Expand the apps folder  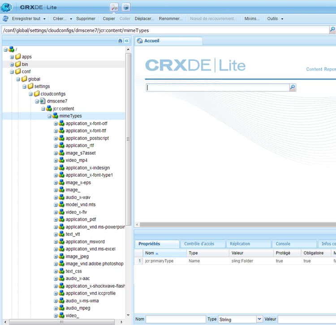[x=12, y=57]
